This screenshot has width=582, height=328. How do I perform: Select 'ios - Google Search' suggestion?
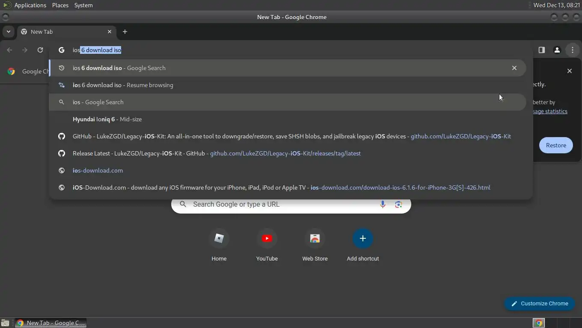(x=288, y=102)
